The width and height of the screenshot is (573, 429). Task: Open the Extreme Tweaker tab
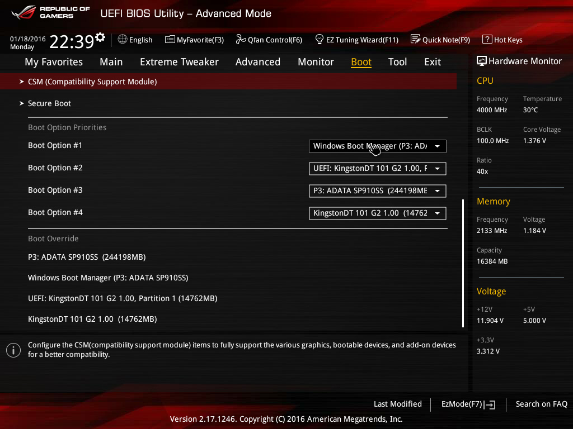click(x=179, y=62)
